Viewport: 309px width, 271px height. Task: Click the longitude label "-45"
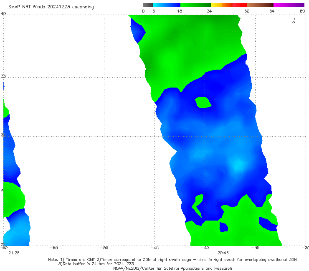(x=154, y=248)
